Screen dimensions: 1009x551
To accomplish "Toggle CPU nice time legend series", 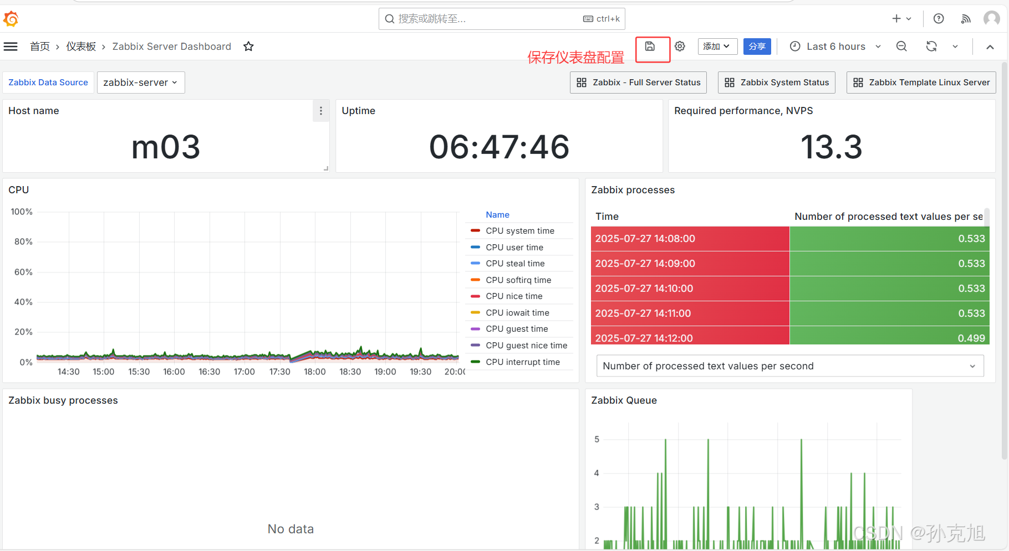I will pyautogui.click(x=514, y=296).
